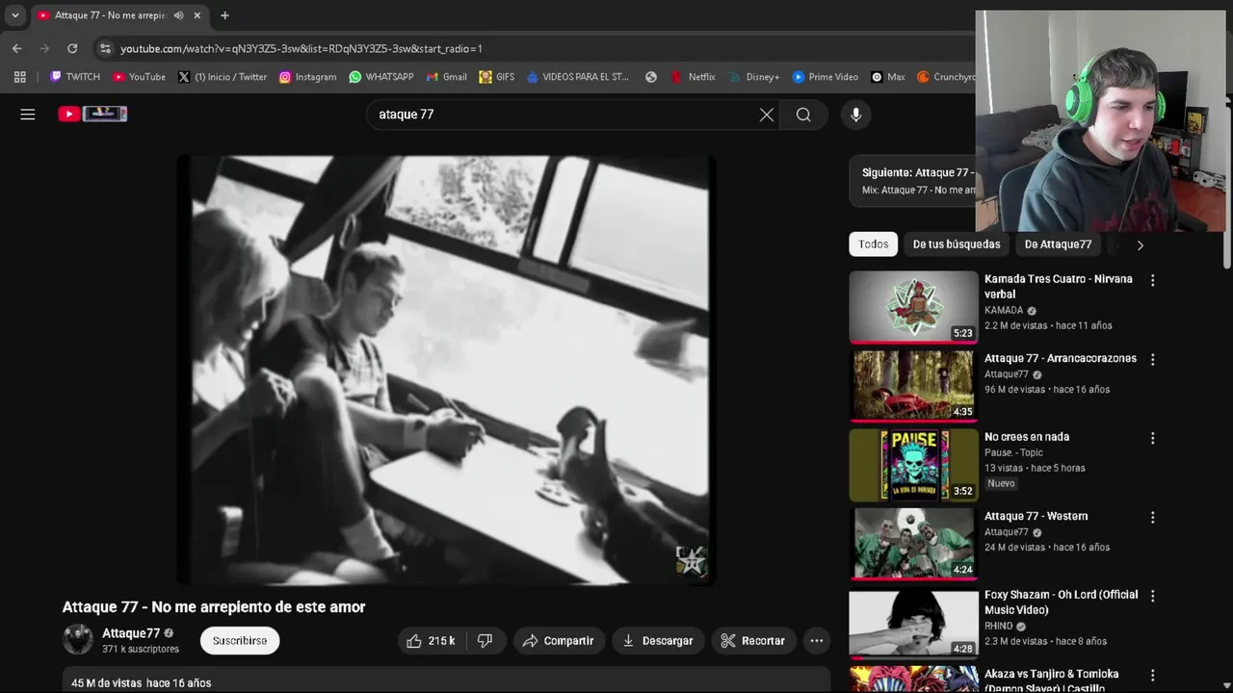Open Arrancacorazones video thumbnail
Image resolution: width=1233 pixels, height=693 pixels.
coord(913,386)
